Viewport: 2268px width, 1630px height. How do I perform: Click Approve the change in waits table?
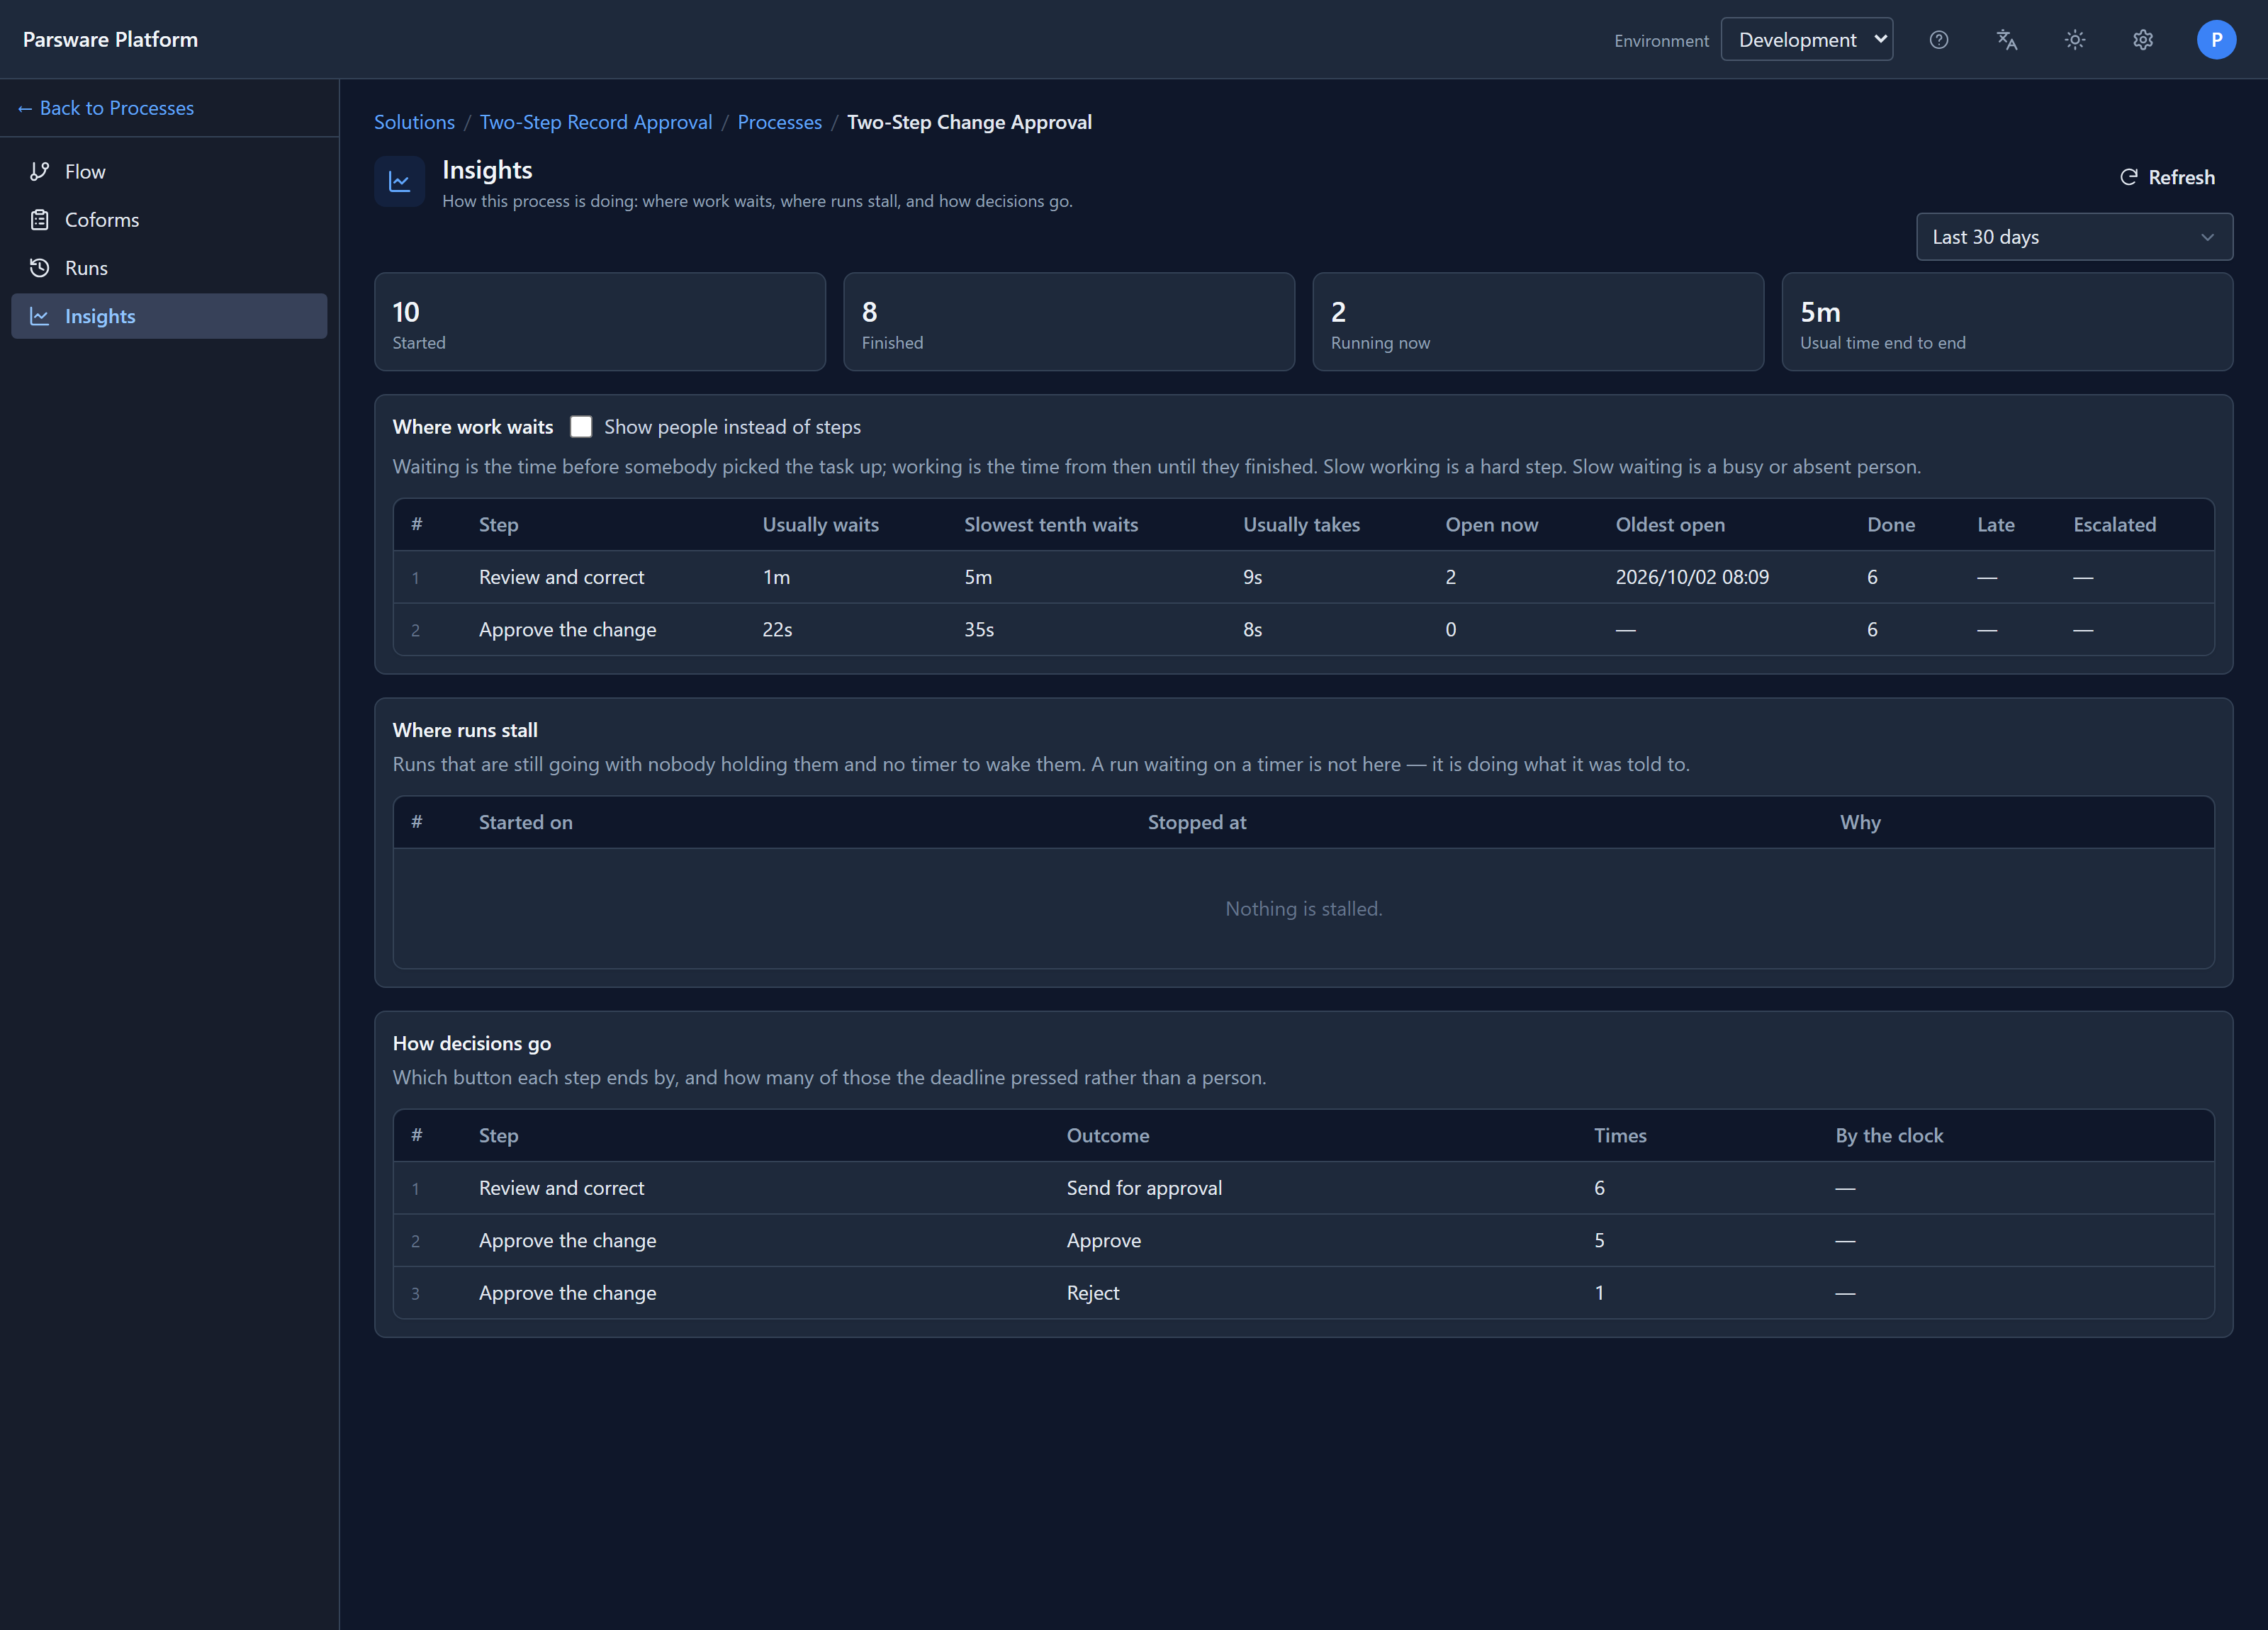pyautogui.click(x=567, y=630)
